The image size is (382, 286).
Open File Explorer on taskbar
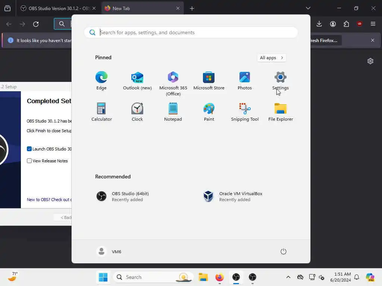point(203,277)
